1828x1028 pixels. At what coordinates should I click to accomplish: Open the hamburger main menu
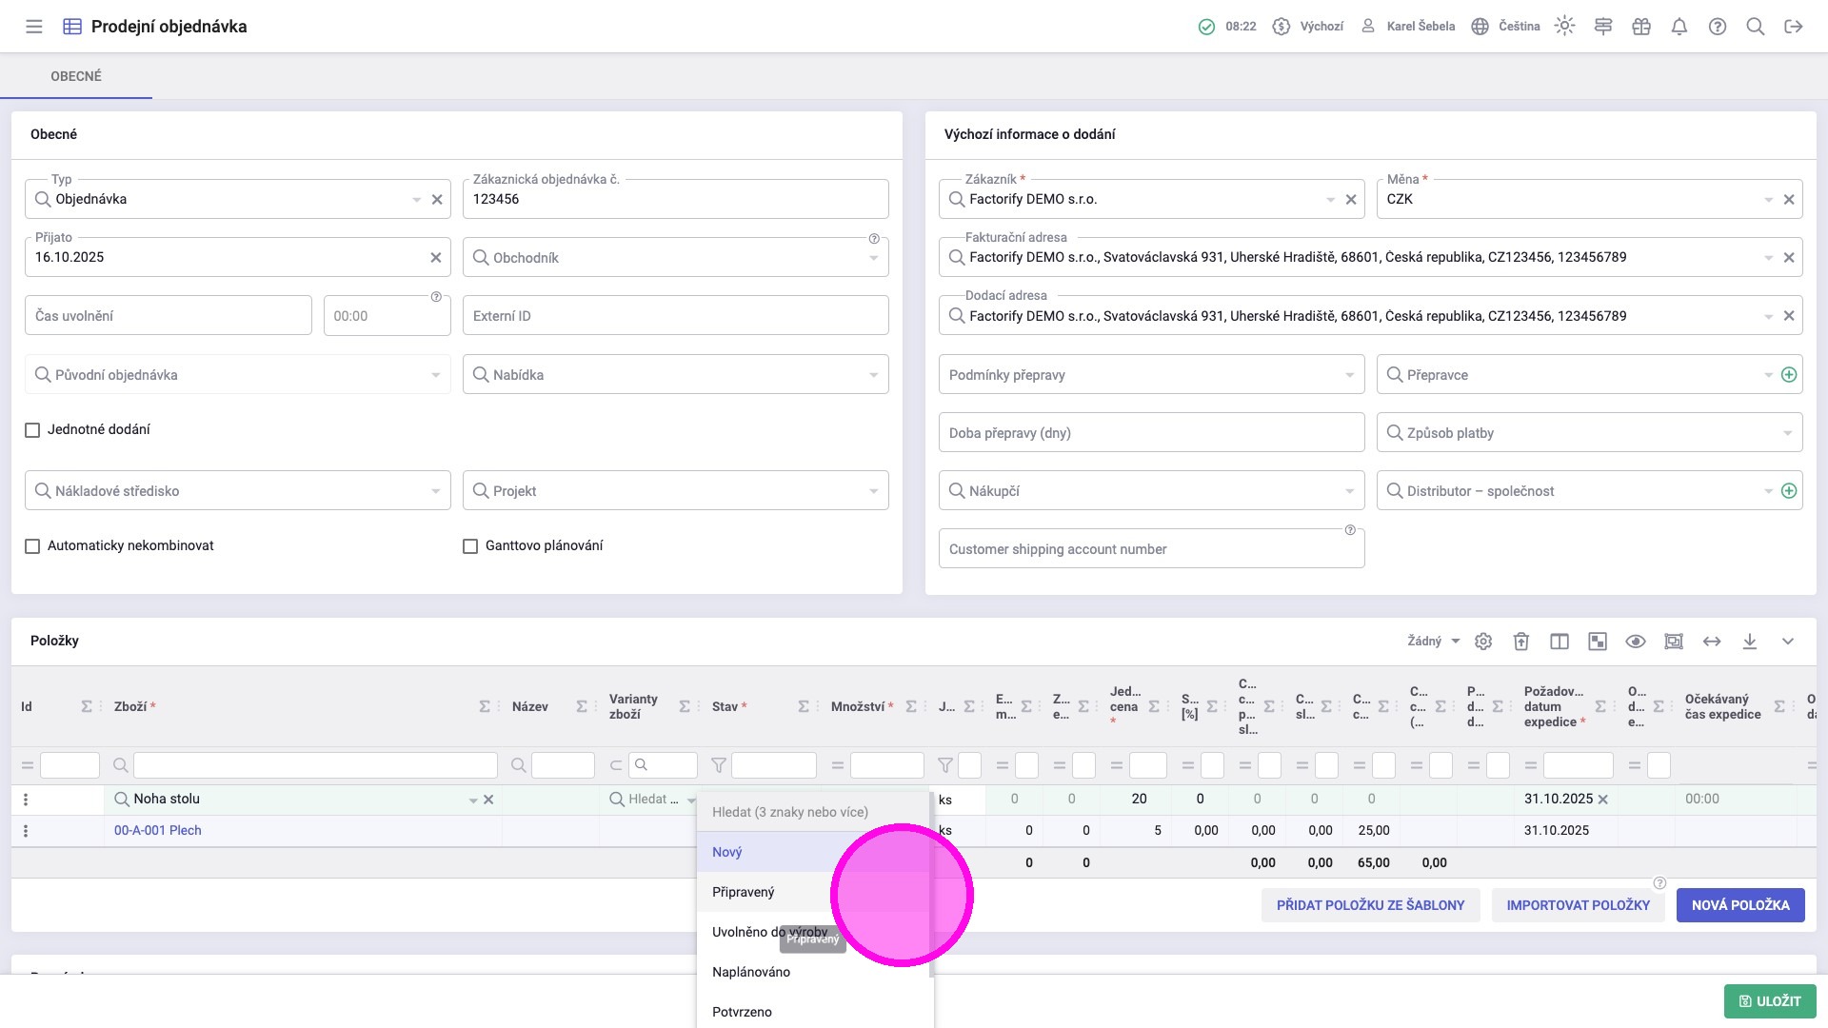click(x=34, y=27)
